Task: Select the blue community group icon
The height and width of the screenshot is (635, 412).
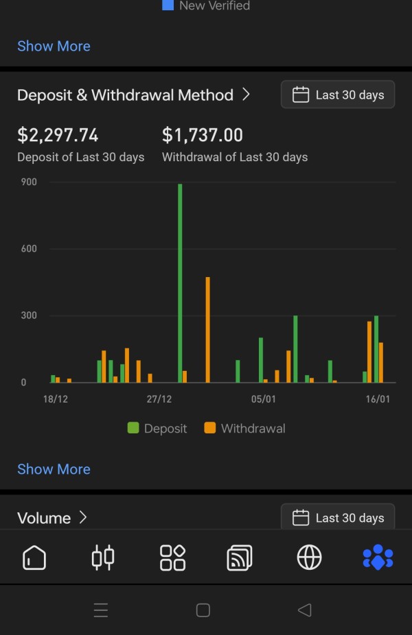Action: click(x=378, y=558)
